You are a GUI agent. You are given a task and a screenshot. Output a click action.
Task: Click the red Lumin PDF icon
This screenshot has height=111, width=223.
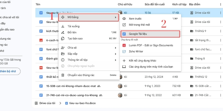(124, 45)
